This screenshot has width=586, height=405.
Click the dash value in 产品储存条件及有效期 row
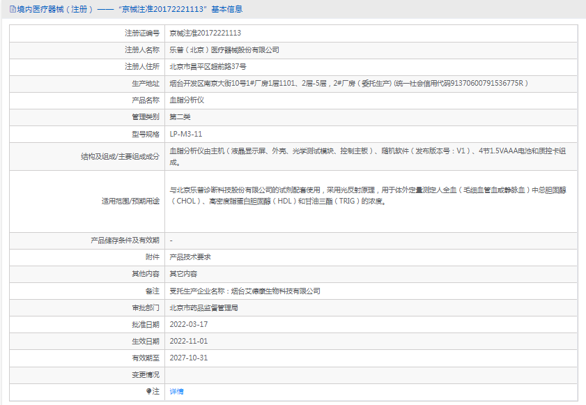tap(171, 240)
